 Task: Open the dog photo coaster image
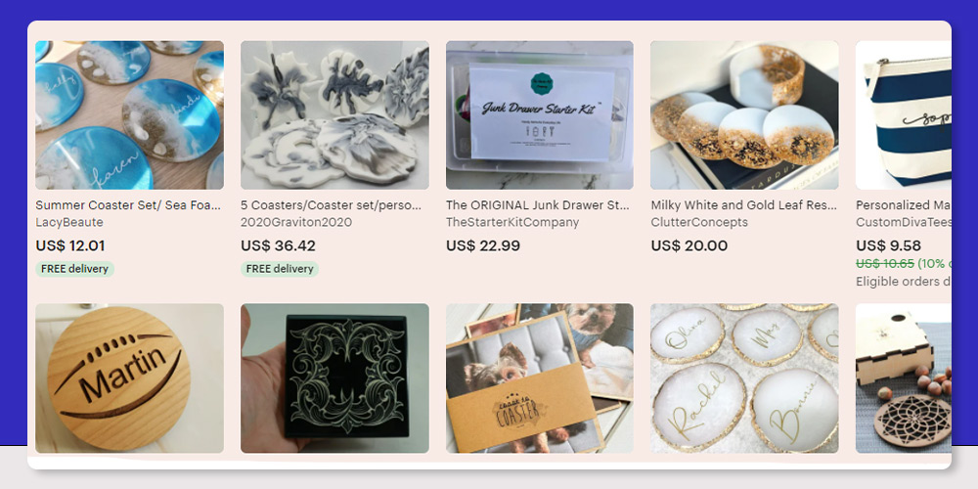pyautogui.click(x=540, y=378)
